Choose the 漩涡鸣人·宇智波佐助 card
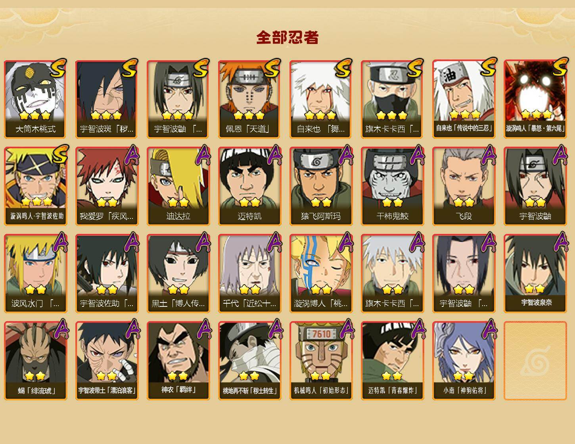The width and height of the screenshot is (575, 444). click(36, 186)
